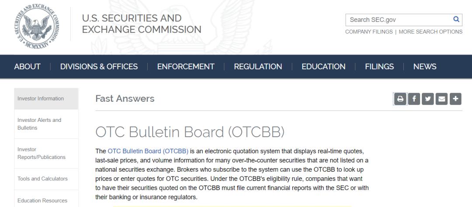This screenshot has width=472, height=207.
Task: Open the ENFORCEMENT menu item
Action: [186, 67]
